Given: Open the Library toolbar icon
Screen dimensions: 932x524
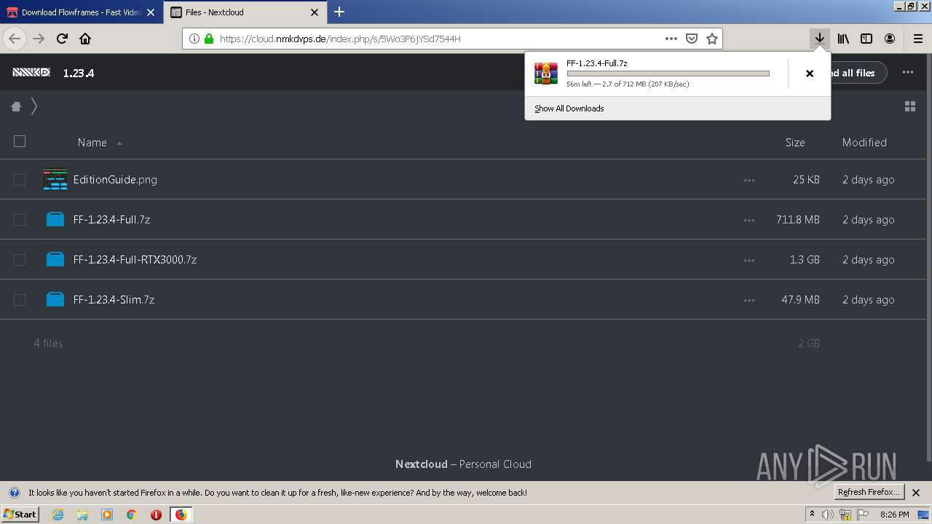Looking at the screenshot, I should click(843, 39).
